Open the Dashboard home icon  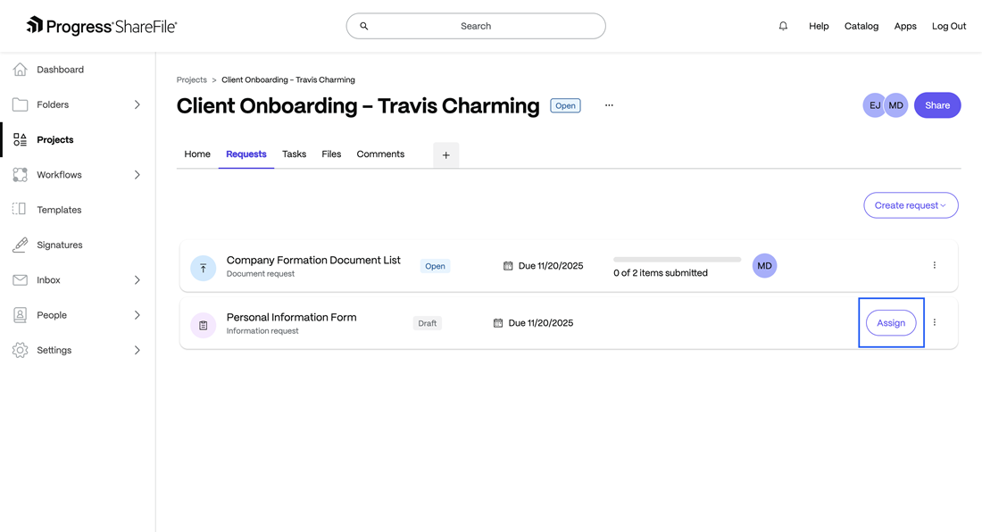(x=20, y=70)
